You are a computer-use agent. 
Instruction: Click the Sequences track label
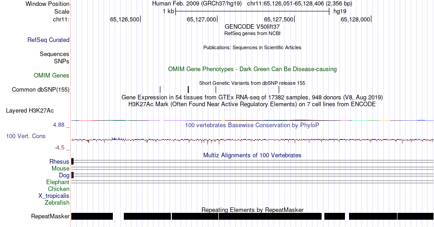point(54,54)
